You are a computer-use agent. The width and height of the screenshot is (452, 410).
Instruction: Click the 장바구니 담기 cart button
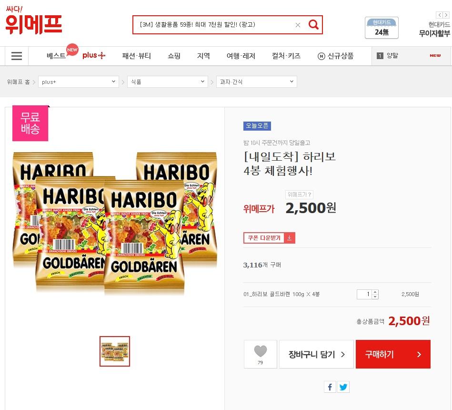[316, 354]
